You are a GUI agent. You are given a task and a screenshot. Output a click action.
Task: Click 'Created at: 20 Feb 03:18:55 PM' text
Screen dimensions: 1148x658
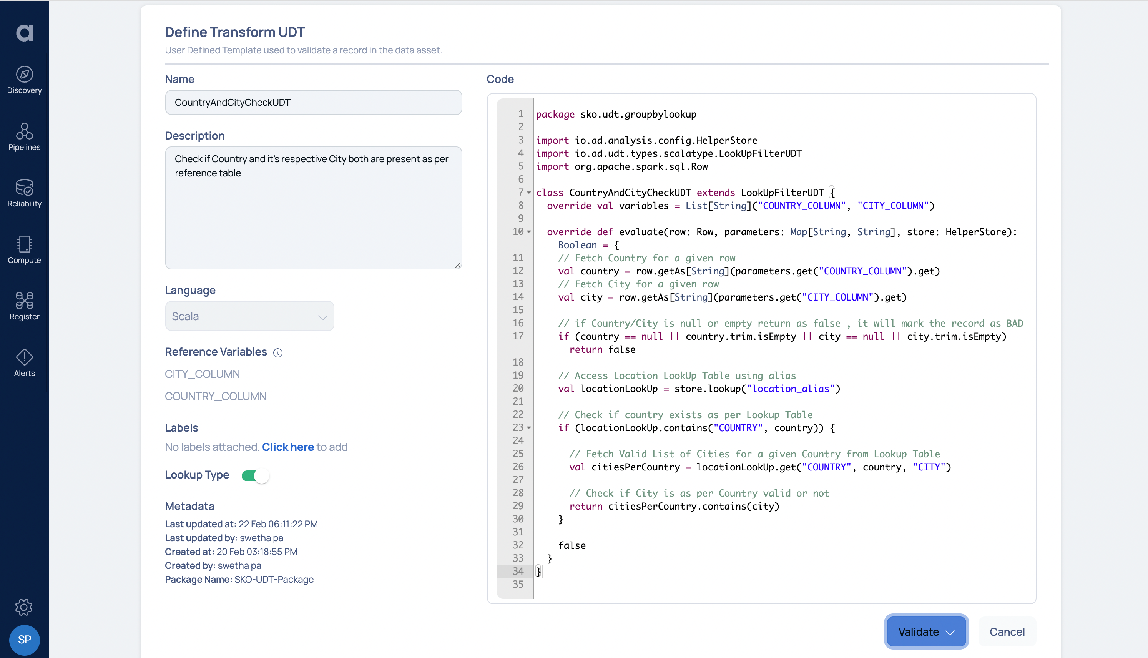coord(231,552)
